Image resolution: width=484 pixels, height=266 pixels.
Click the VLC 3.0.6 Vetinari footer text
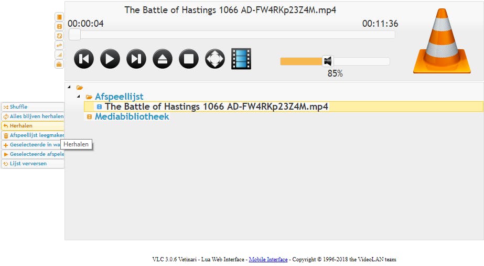tap(175, 260)
